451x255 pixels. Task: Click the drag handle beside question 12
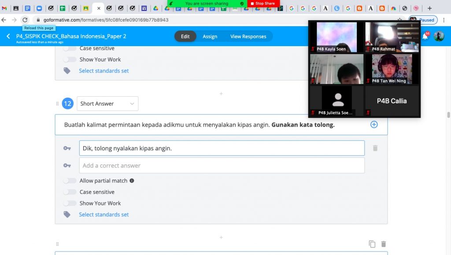57,104
